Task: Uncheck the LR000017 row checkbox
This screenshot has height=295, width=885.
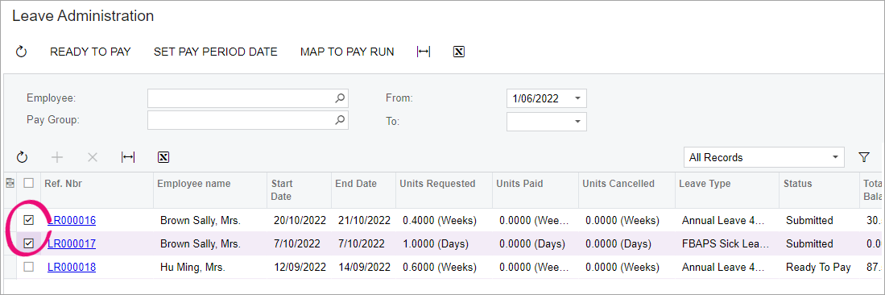Action: (x=29, y=243)
